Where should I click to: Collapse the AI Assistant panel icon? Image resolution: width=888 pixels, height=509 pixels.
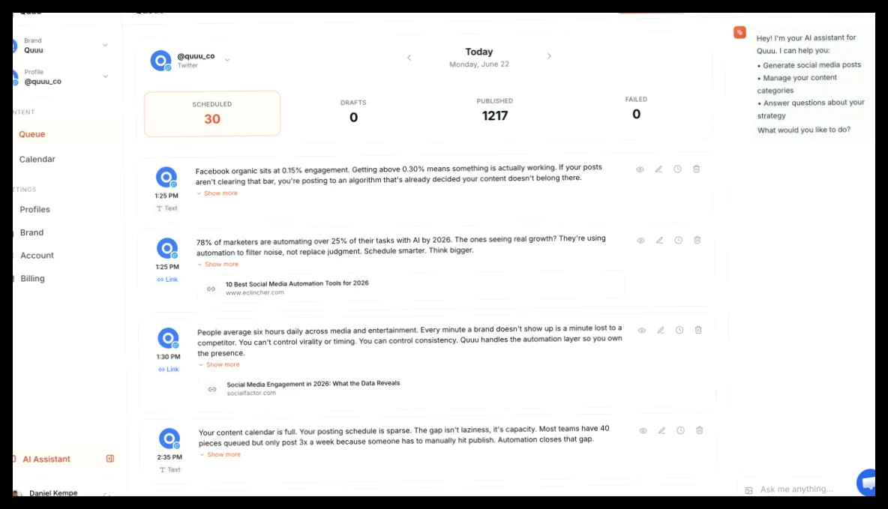click(109, 459)
